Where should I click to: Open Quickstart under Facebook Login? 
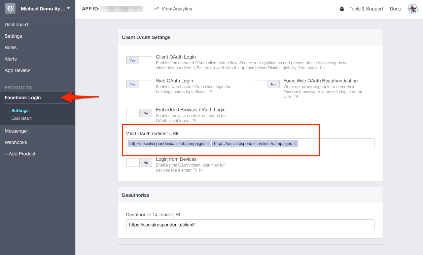22,118
